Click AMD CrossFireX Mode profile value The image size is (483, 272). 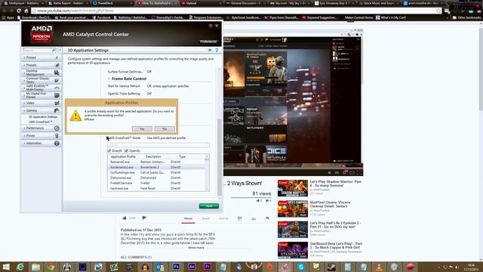point(166,138)
